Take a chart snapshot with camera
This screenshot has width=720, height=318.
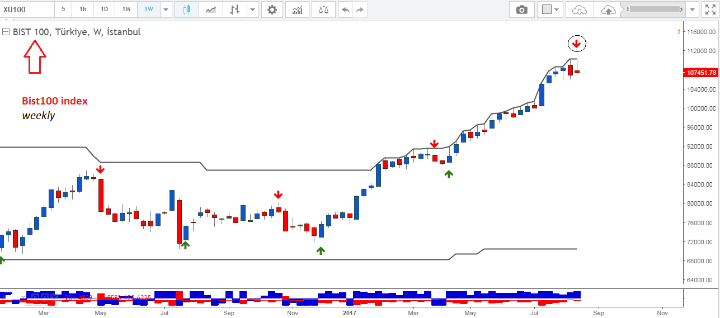[x=522, y=10]
